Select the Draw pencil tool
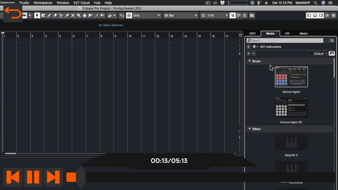The image size is (338, 190). click(x=49, y=15)
